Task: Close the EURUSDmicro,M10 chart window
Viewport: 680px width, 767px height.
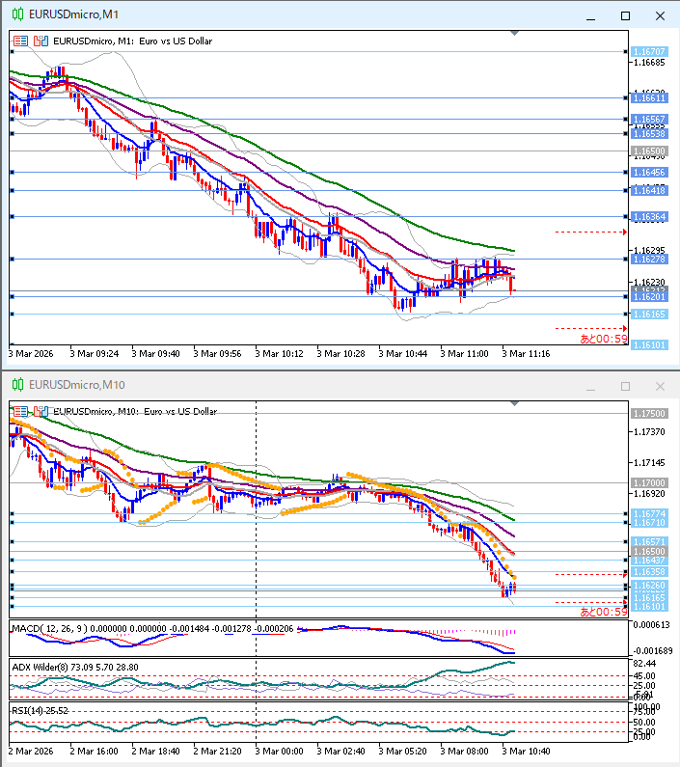Action: [660, 386]
